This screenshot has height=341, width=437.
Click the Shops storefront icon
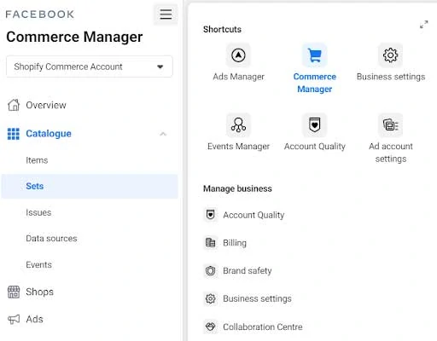[14, 292]
